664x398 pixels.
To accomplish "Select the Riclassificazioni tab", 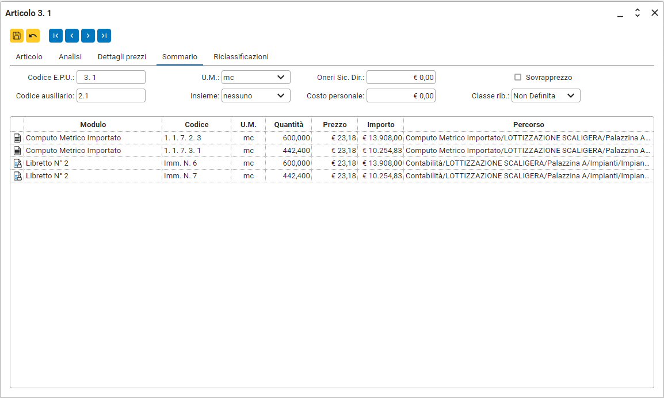I will [x=241, y=57].
